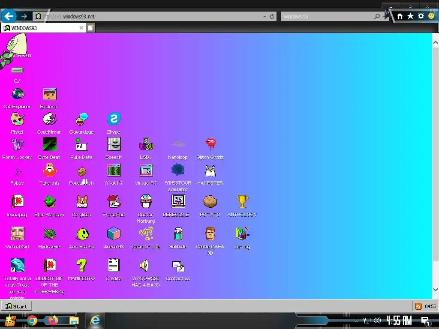
Task: Open Piskel paint palette icon
Action: [17, 120]
